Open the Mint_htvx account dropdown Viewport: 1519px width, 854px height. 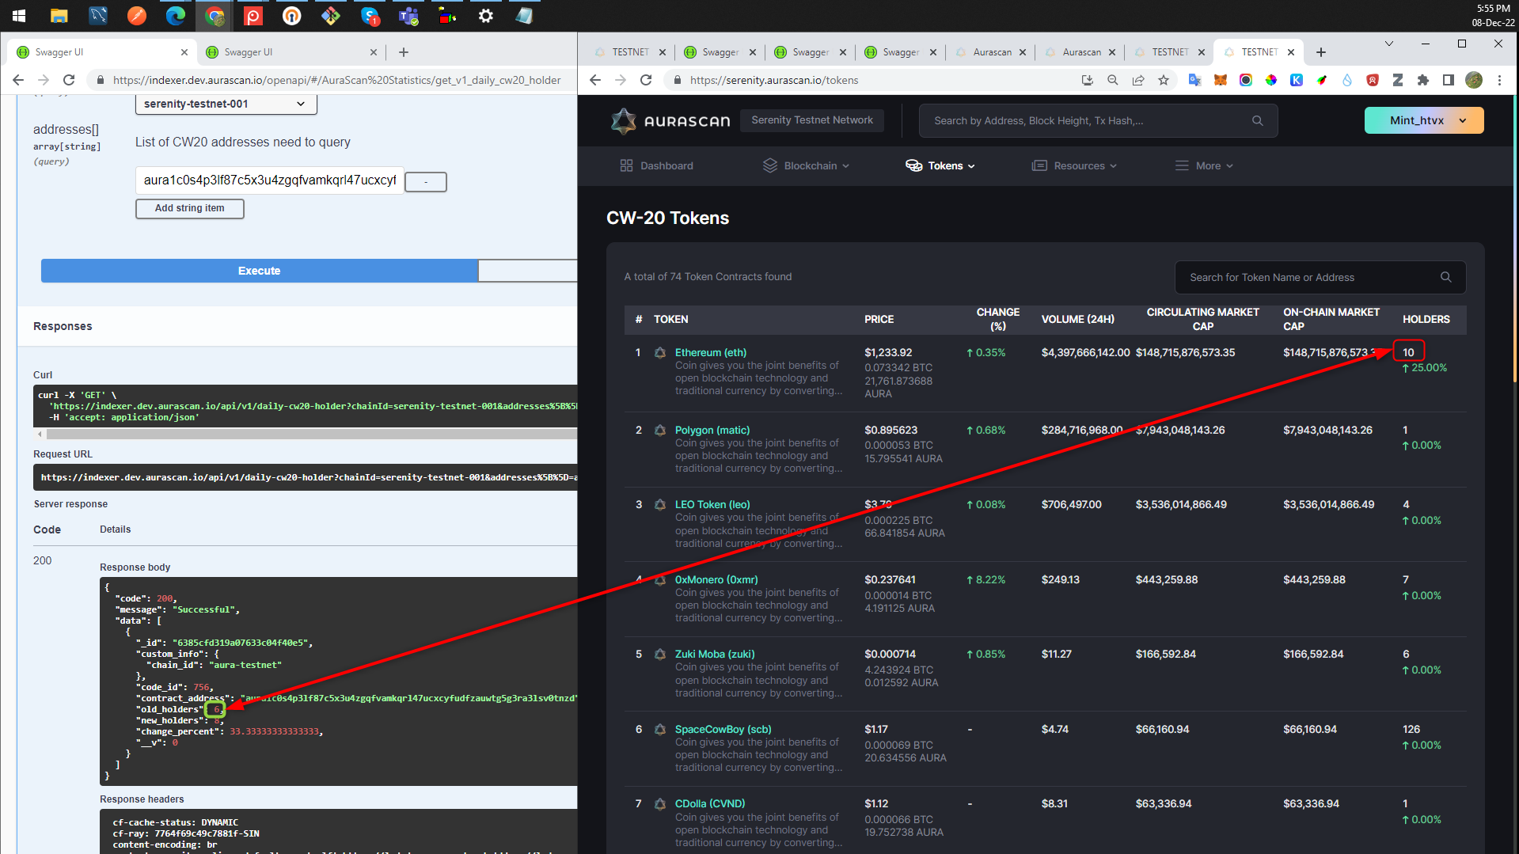click(1423, 120)
